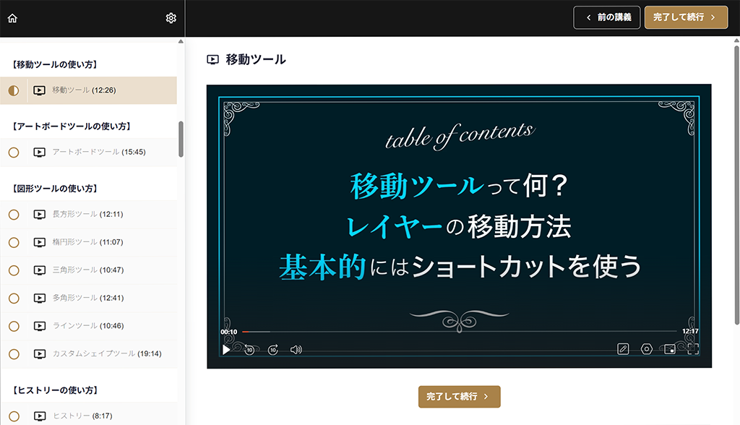Mark アートボードツール lecture circle complete
Viewport: 740px width, 425px height.
click(x=14, y=152)
